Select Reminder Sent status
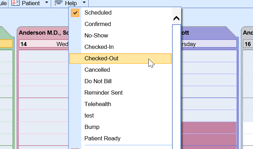The height and width of the screenshot is (149, 253). [x=104, y=93]
